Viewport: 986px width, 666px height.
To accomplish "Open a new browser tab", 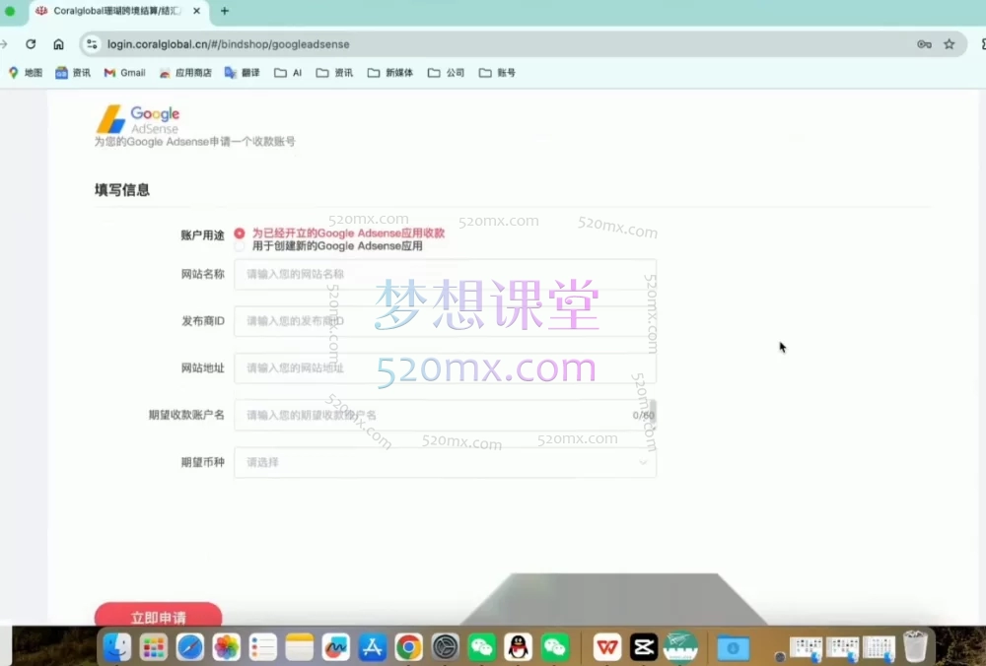I will tap(225, 11).
